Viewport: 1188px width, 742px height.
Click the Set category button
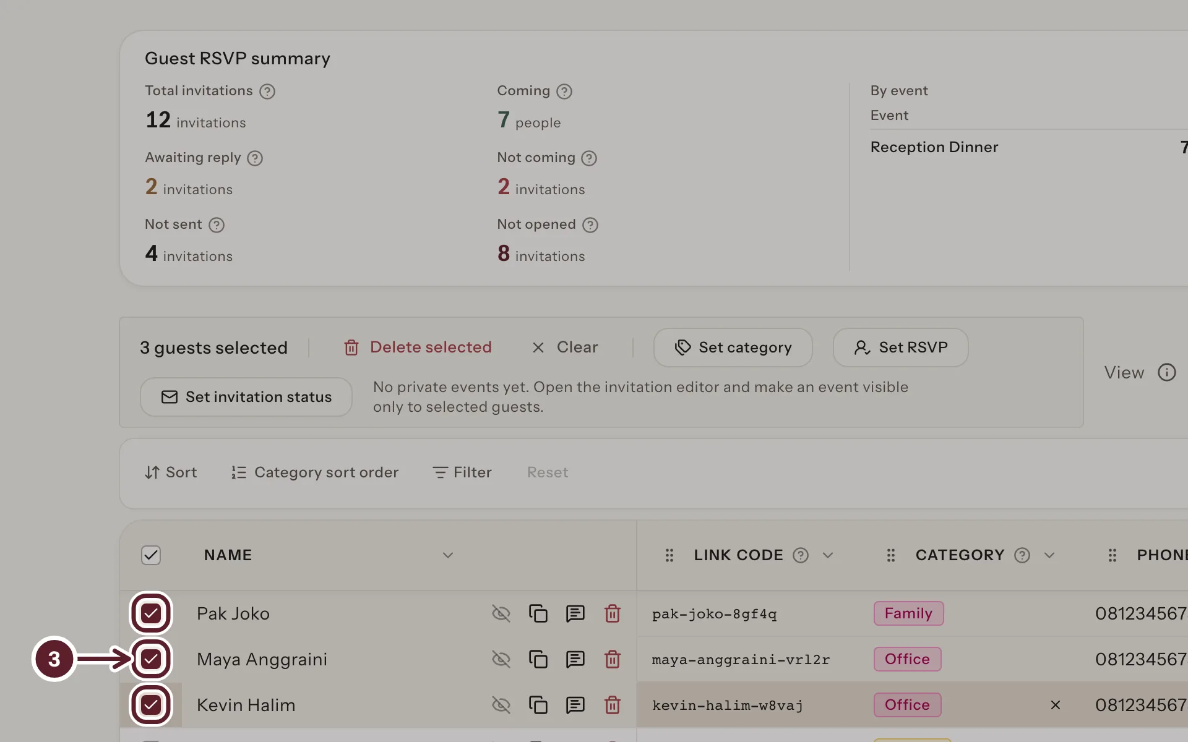733,348
